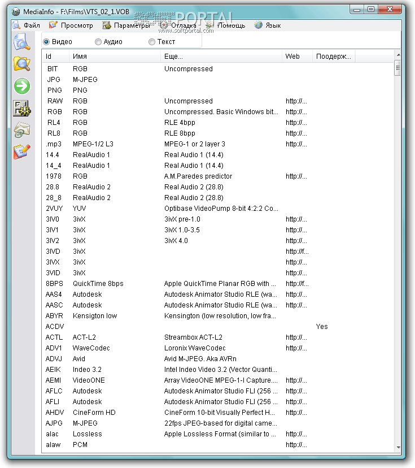This screenshot has width=415, height=468.
Task: Select the 2VUY YUV row
Action: click(218, 209)
